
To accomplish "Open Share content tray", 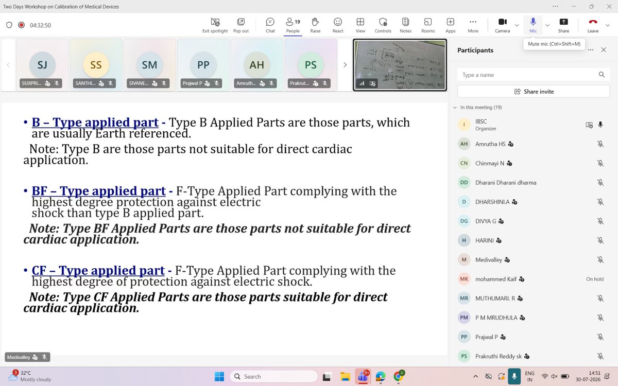I will click(x=563, y=25).
